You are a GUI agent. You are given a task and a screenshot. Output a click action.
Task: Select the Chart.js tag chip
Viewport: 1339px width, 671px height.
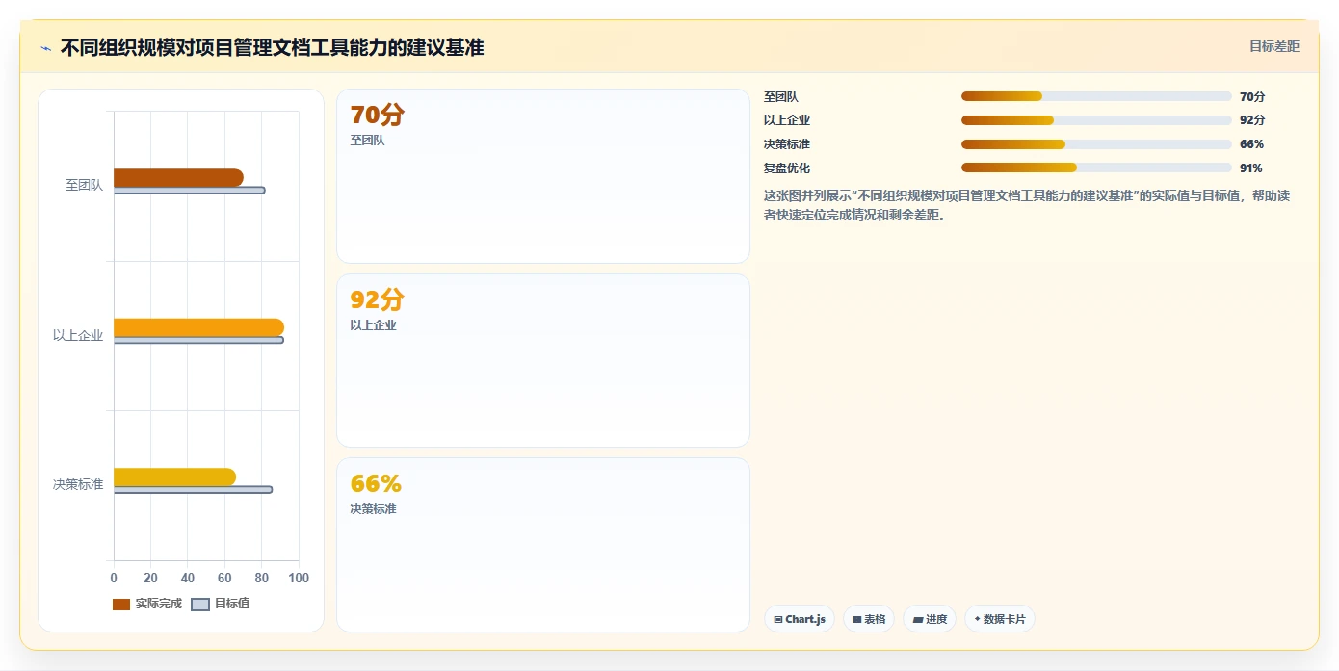800,619
